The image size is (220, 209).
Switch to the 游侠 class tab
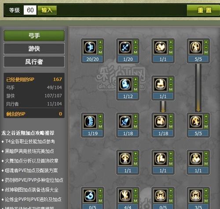(34, 48)
